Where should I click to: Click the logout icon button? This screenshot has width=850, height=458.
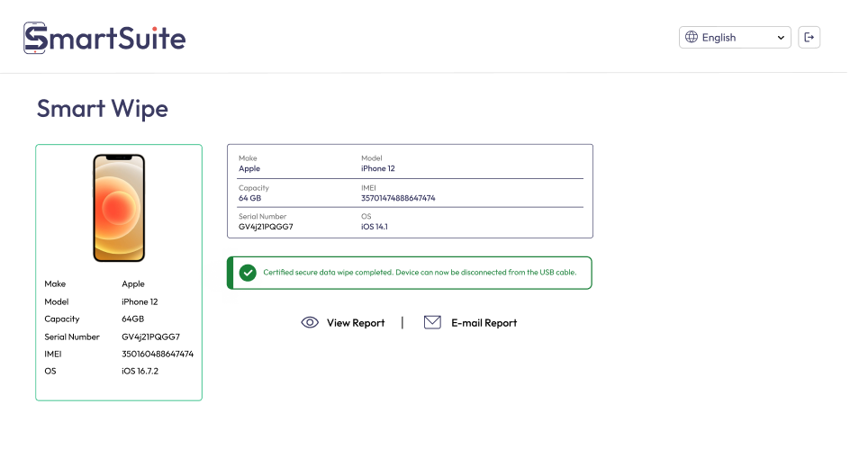tap(809, 38)
